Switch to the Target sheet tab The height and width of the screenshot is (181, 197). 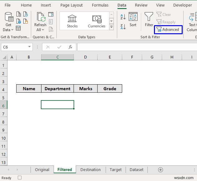(116, 169)
